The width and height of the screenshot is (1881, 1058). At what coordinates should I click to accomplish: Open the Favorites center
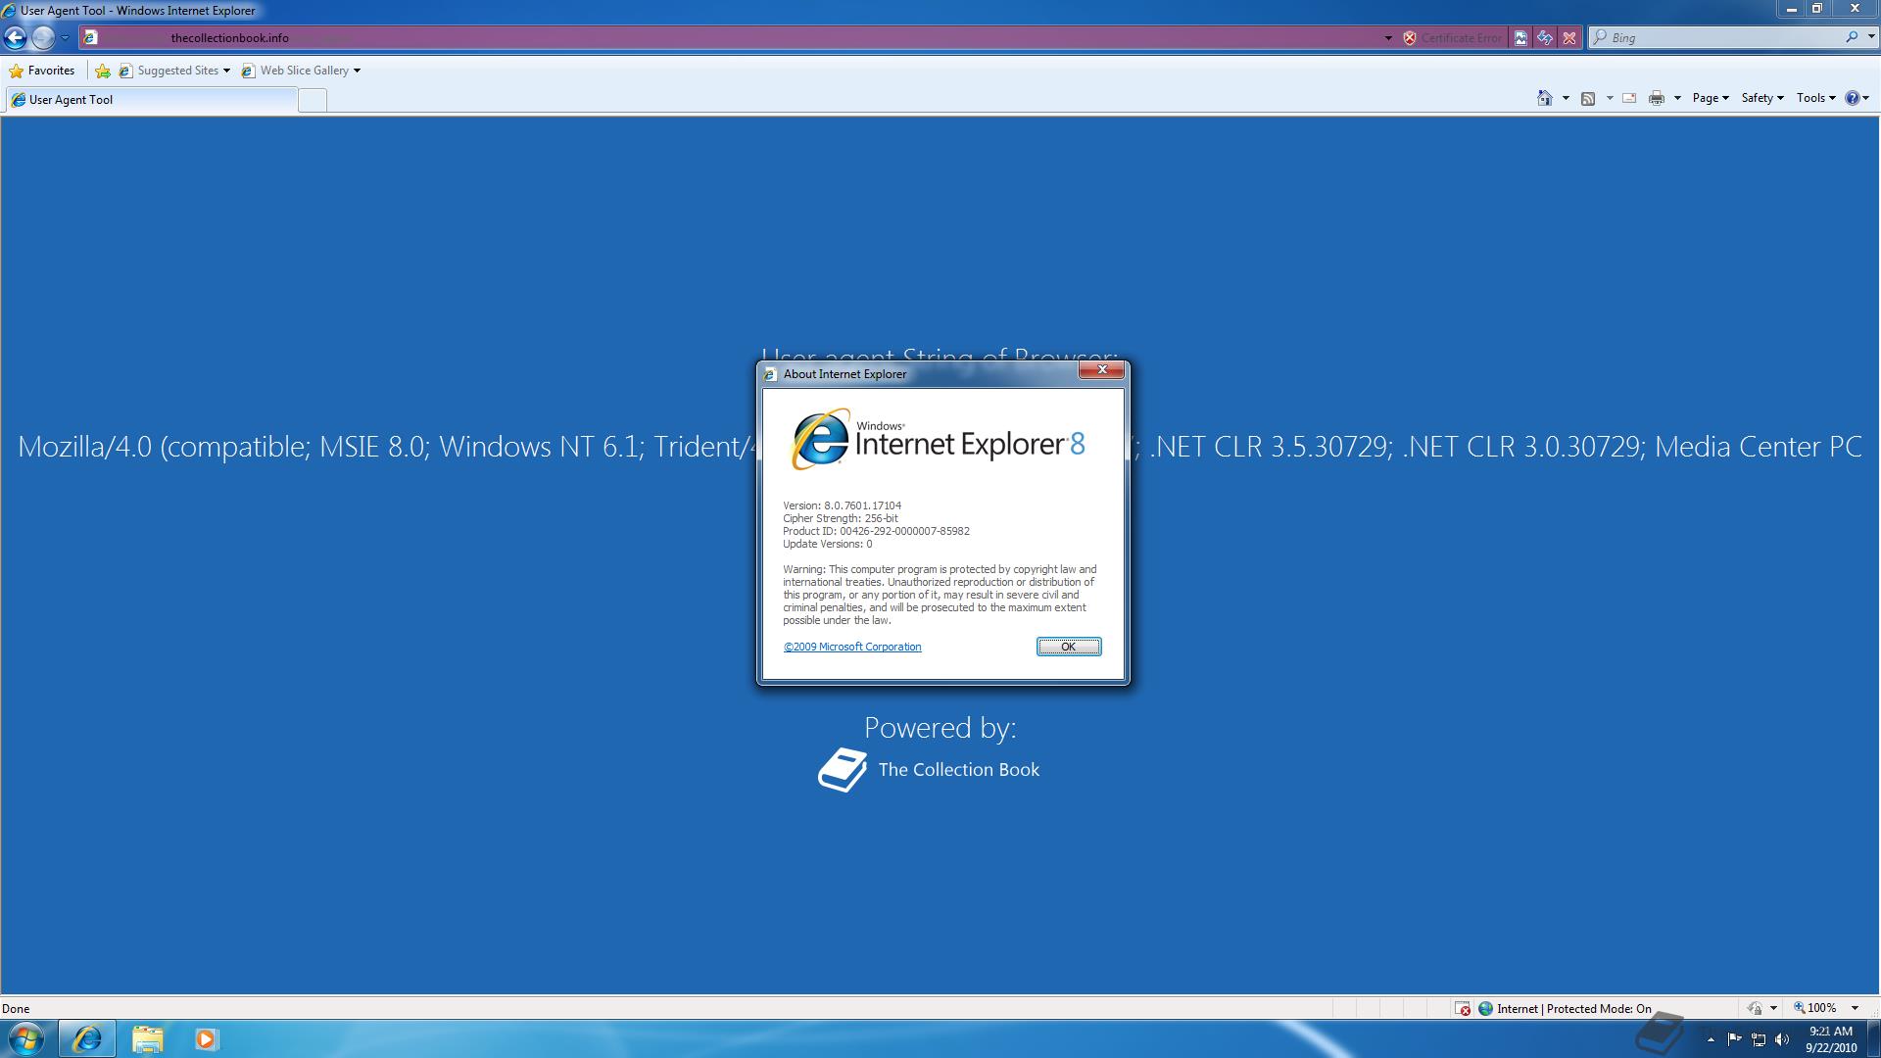(x=41, y=71)
